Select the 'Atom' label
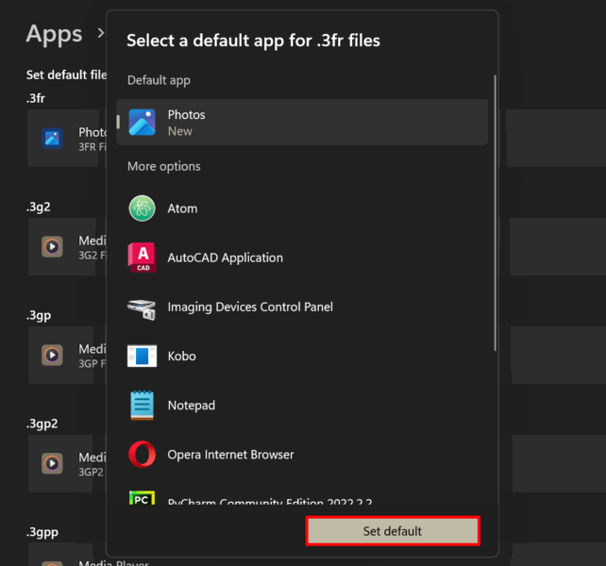This screenshot has width=606, height=566. point(182,208)
